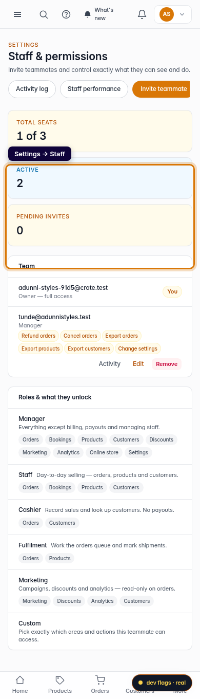200x699 pixels.
Task: Click the Bookings tag under Staff
Action: pyautogui.click(x=60, y=487)
